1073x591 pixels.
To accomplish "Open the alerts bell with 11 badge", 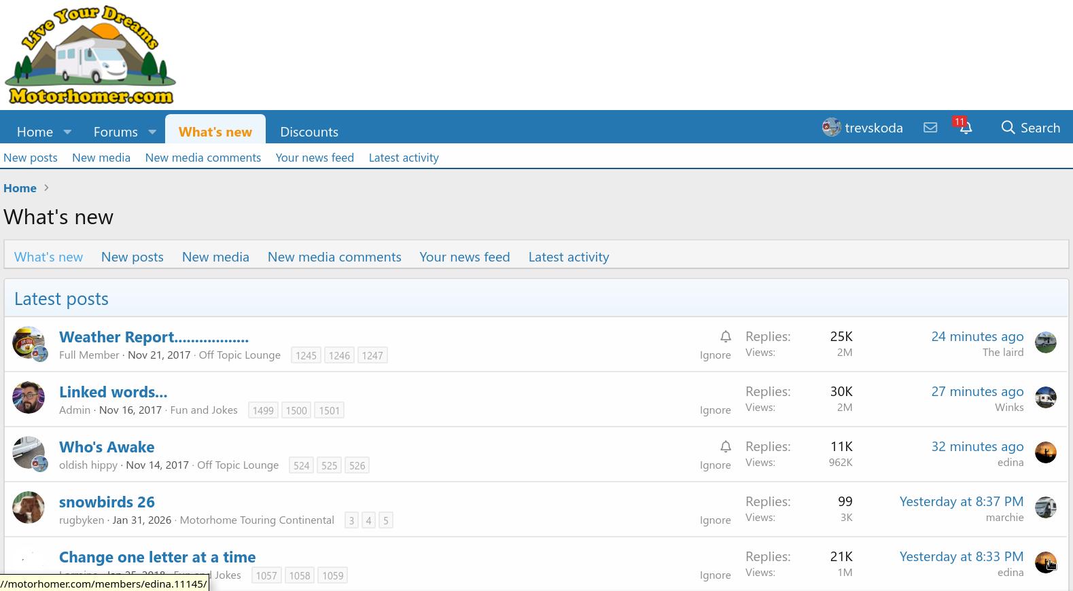I will 965,128.
